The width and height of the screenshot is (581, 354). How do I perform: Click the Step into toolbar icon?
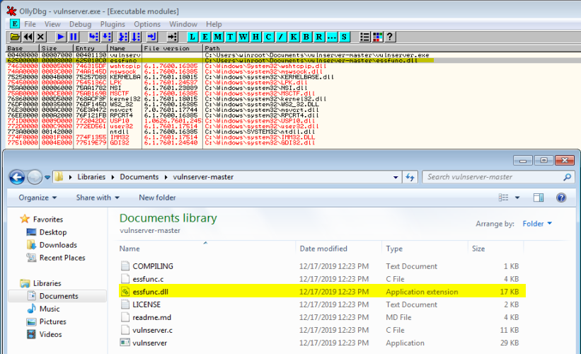click(x=93, y=37)
